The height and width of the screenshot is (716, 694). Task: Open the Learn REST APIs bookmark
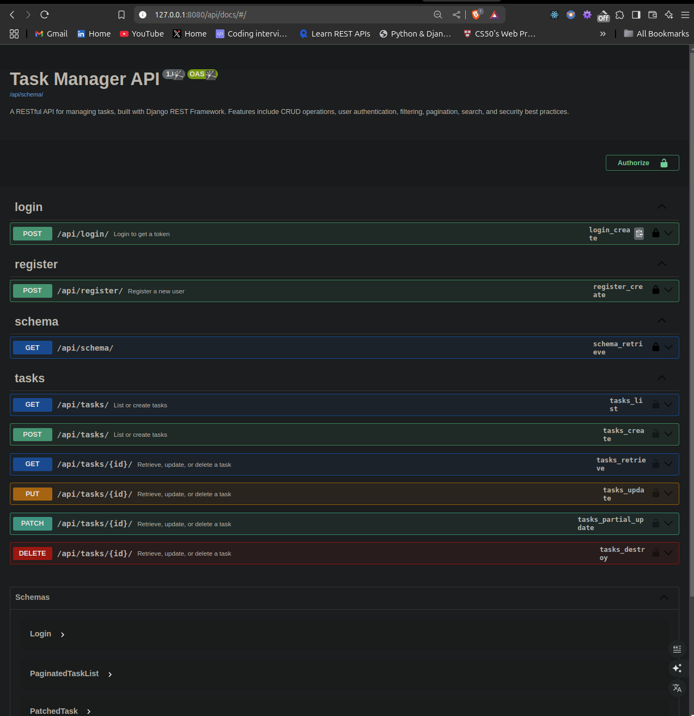[x=335, y=34]
